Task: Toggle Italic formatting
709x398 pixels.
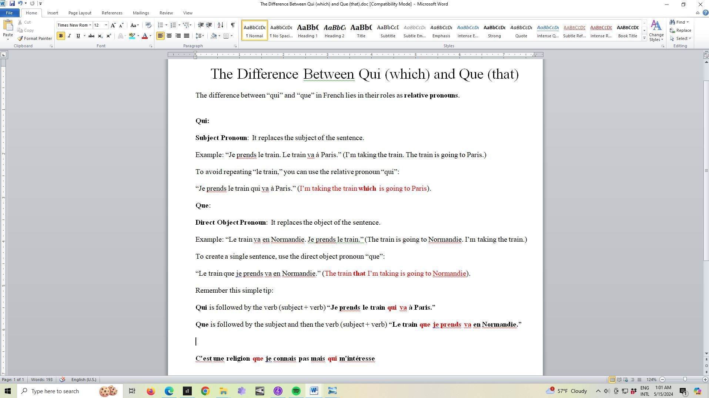Action: (69, 36)
